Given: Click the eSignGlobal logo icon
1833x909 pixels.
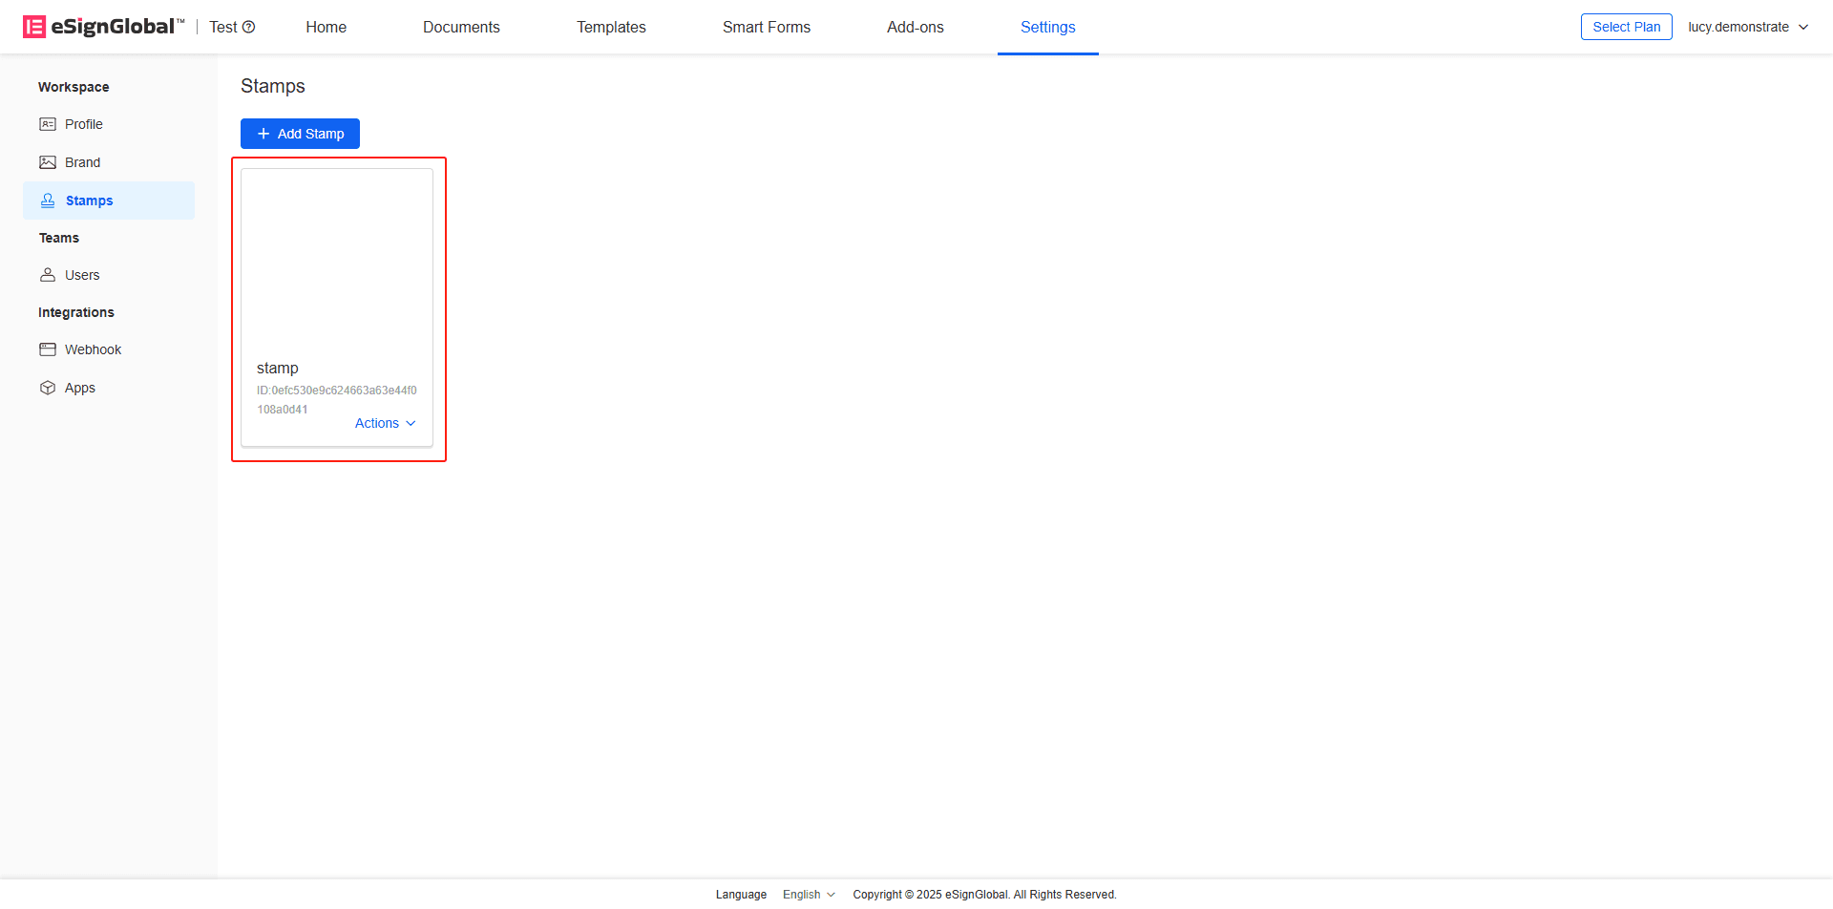Looking at the screenshot, I should coord(34,27).
